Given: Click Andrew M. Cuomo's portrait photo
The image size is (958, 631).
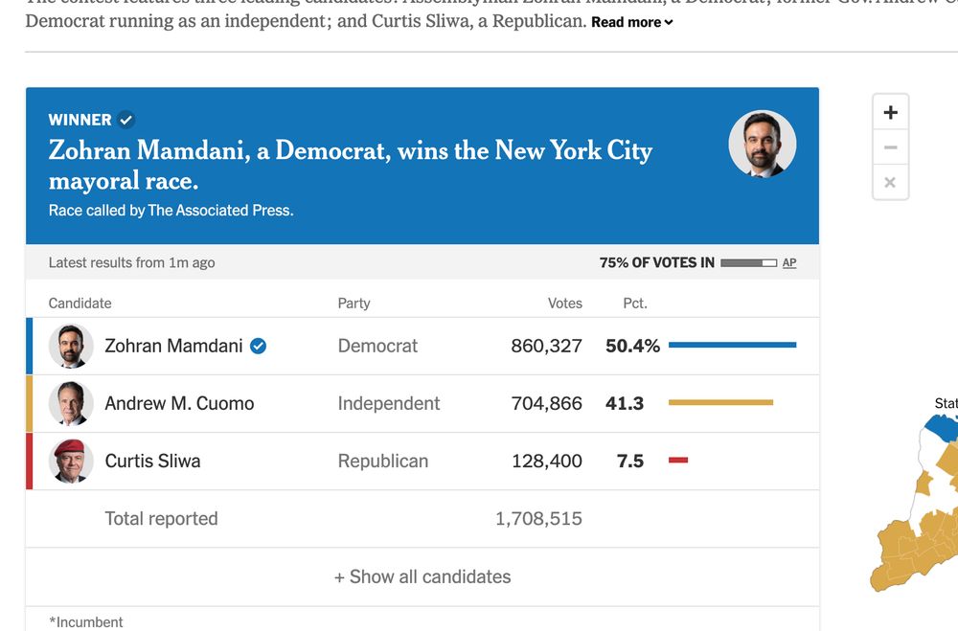Looking at the screenshot, I should (x=71, y=403).
